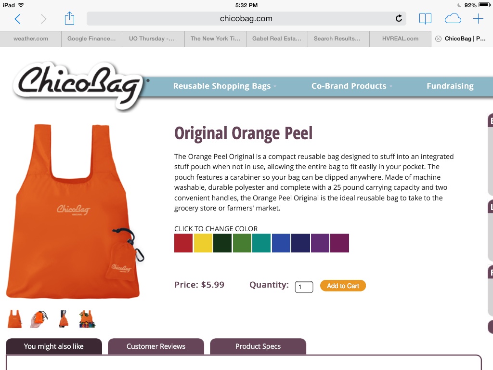Open the Customer Reviews tab

(x=156, y=346)
